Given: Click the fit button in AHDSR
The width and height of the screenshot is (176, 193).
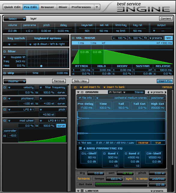Looking at the screenshot, I should 145,38.
